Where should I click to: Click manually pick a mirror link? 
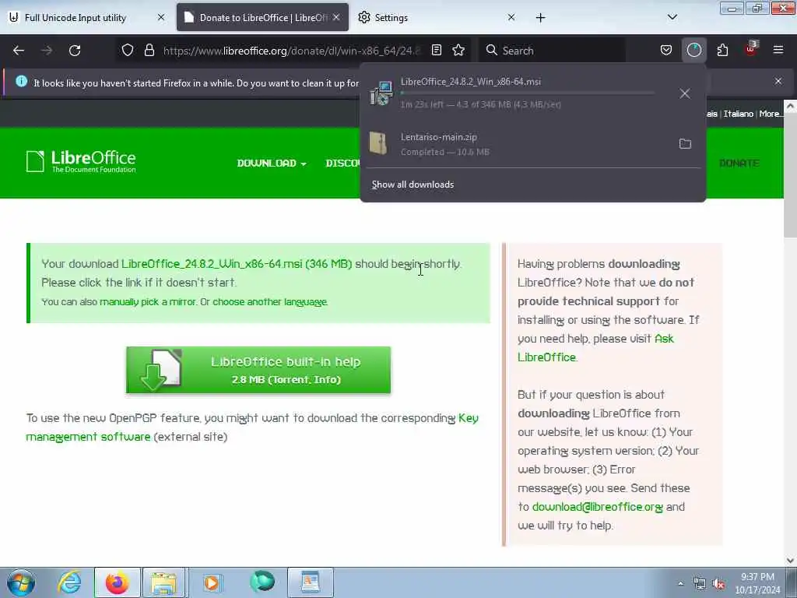click(x=147, y=302)
